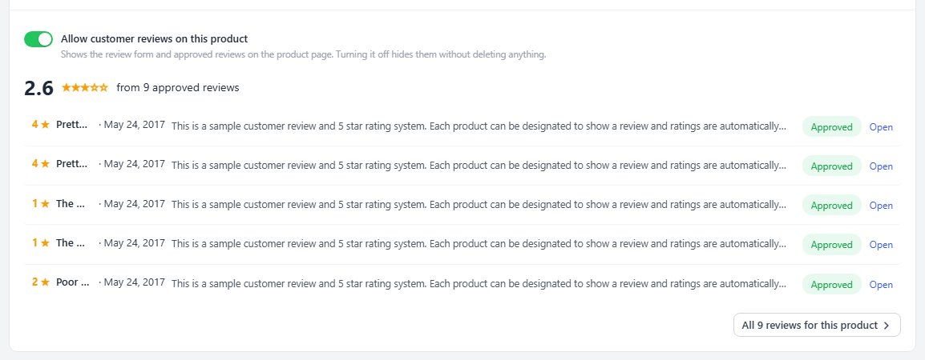
Task: Click the 2.6 average rating number
Action: click(39, 88)
